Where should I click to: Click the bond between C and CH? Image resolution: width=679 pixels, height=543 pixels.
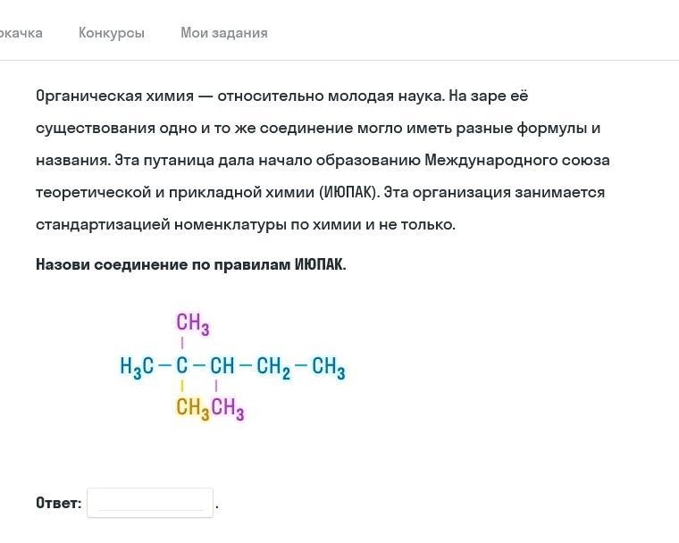click(x=200, y=365)
